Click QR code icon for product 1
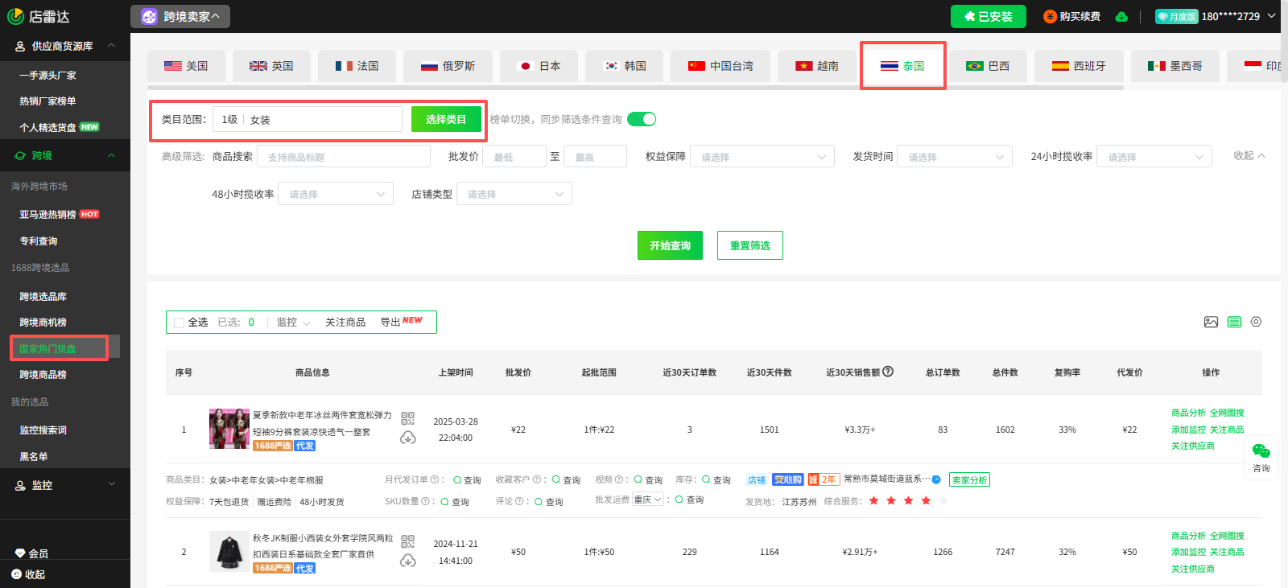Screen dimensions: 1288x588 (408, 418)
